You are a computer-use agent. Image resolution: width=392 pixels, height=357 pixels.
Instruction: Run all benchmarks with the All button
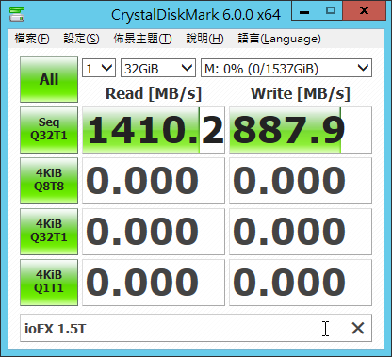(x=49, y=79)
